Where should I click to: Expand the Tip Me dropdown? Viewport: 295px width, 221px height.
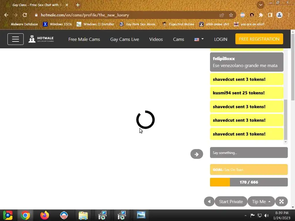(x=261, y=201)
